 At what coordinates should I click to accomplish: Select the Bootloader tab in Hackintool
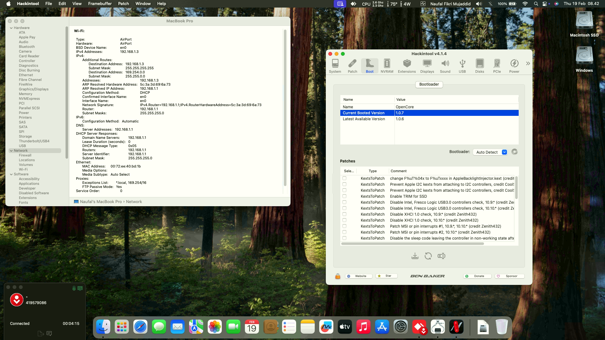[x=429, y=84]
